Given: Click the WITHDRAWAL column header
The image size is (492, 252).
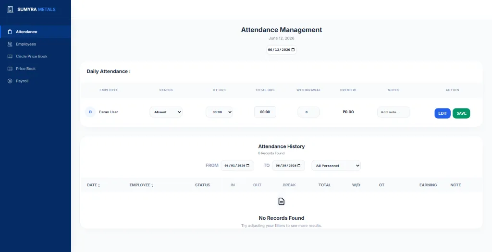Looking at the screenshot, I should tap(308, 90).
